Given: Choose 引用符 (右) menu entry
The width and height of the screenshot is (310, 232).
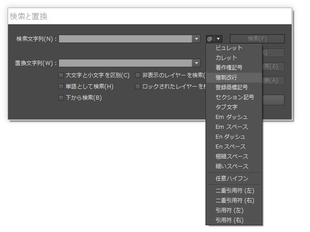Looking at the screenshot, I should click(x=234, y=220).
